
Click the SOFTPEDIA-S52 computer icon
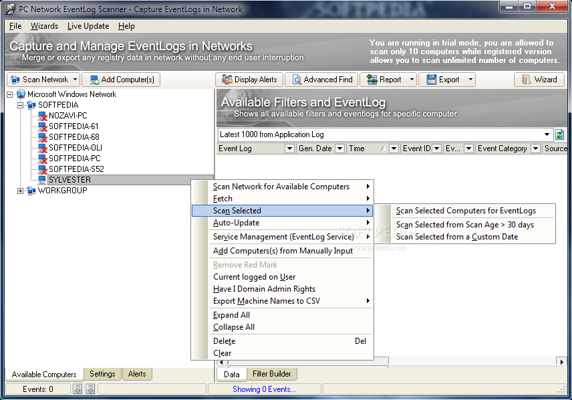[x=42, y=169]
